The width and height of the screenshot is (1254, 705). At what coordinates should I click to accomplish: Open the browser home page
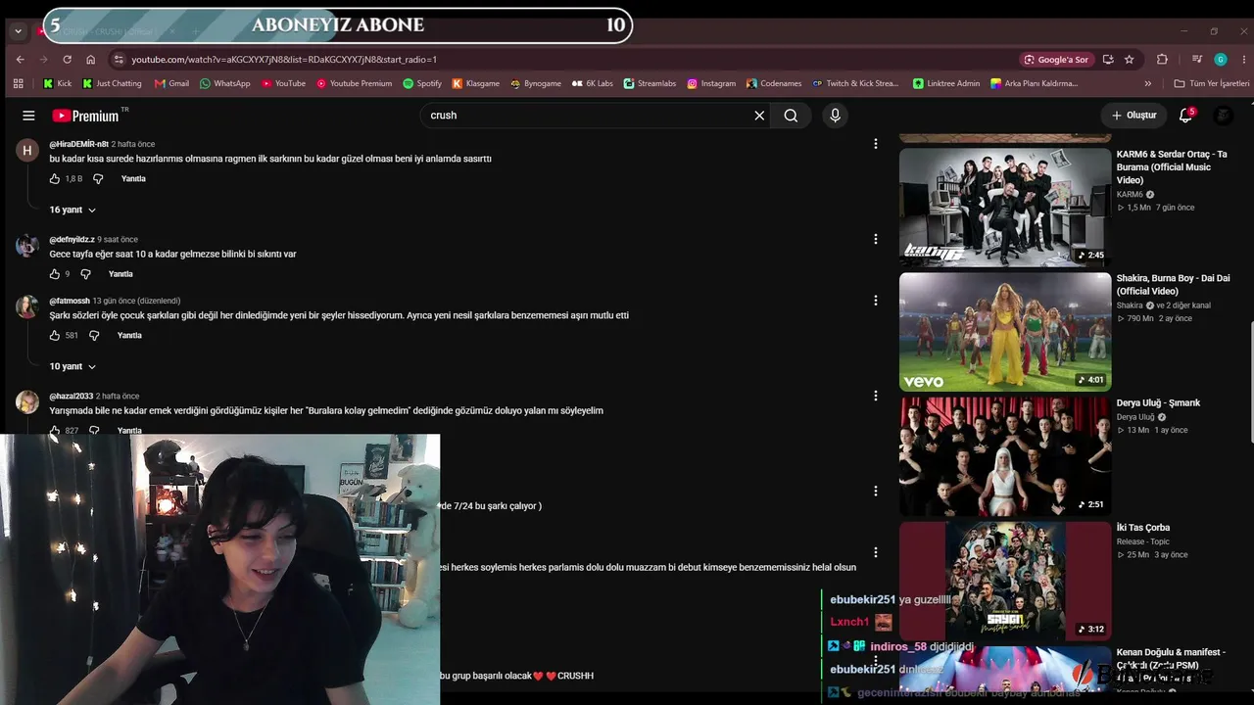click(90, 59)
